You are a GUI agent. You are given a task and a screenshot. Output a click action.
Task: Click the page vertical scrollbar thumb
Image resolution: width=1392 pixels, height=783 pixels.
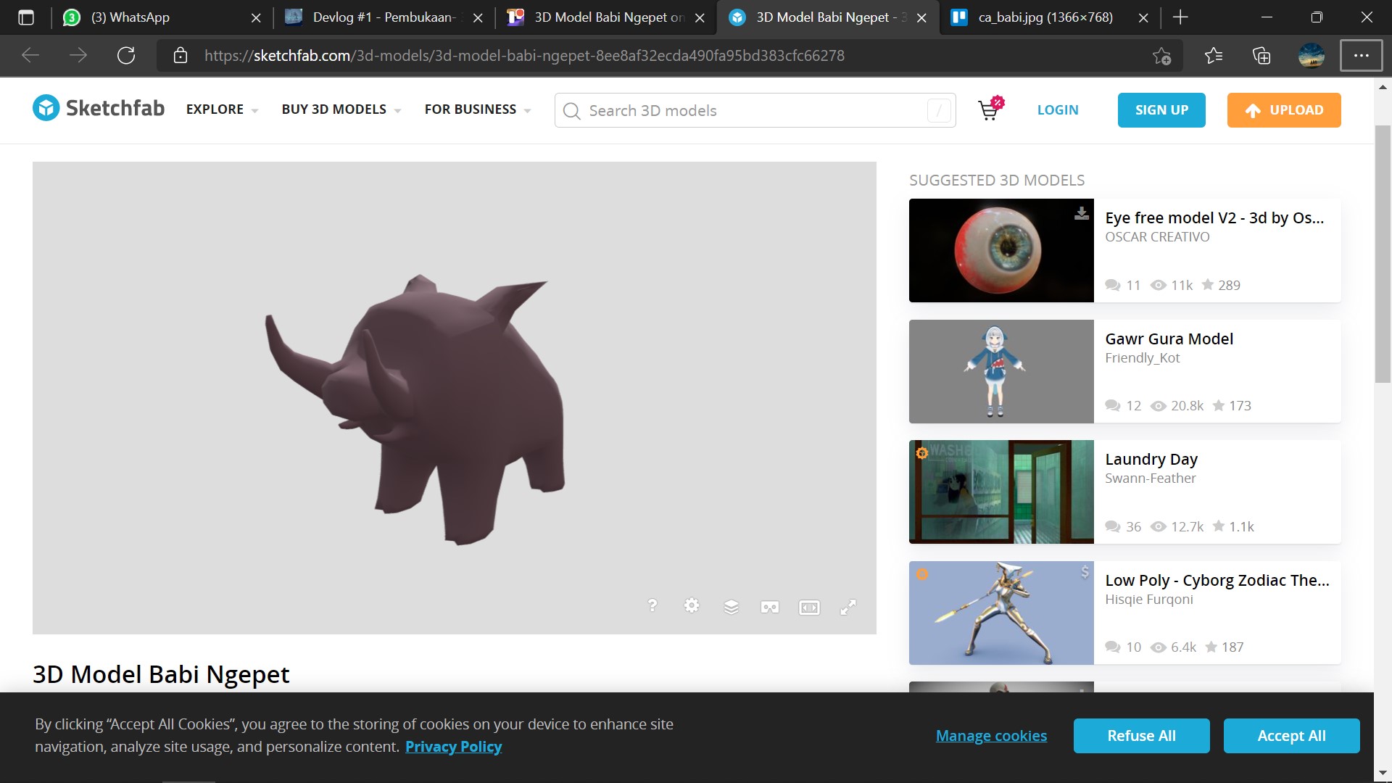1383,254
